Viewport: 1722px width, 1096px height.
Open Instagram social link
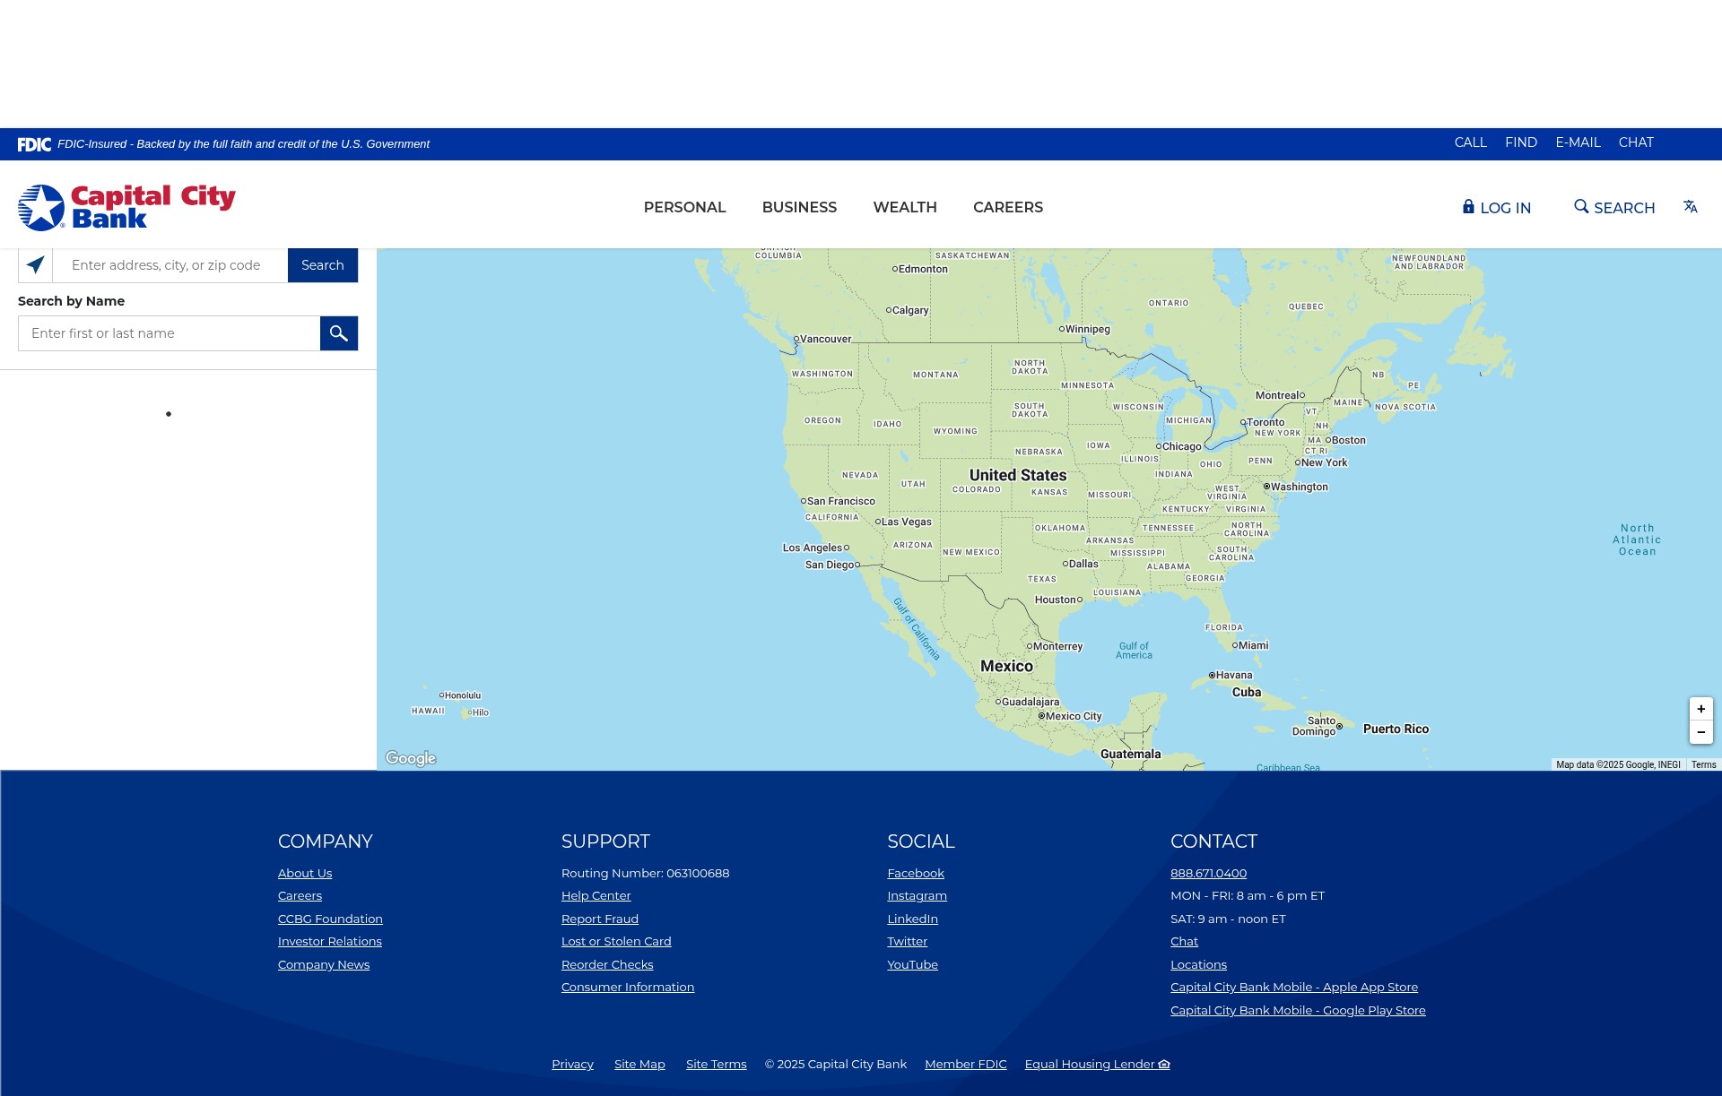(917, 895)
